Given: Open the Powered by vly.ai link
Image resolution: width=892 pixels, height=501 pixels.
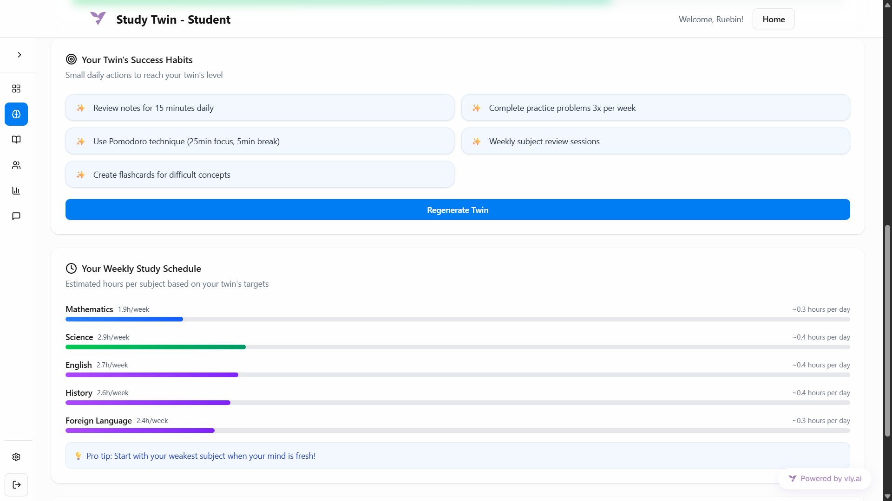Looking at the screenshot, I should tap(825, 479).
